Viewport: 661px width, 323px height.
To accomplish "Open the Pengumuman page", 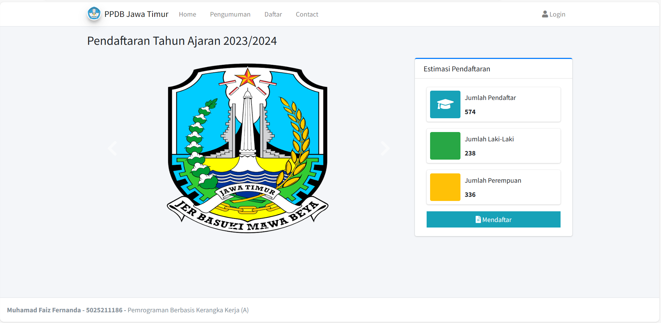I will [x=230, y=14].
